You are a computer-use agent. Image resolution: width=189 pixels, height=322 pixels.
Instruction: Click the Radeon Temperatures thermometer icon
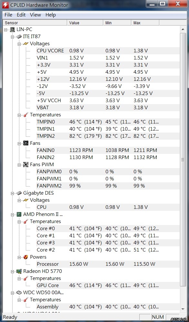[26, 278]
